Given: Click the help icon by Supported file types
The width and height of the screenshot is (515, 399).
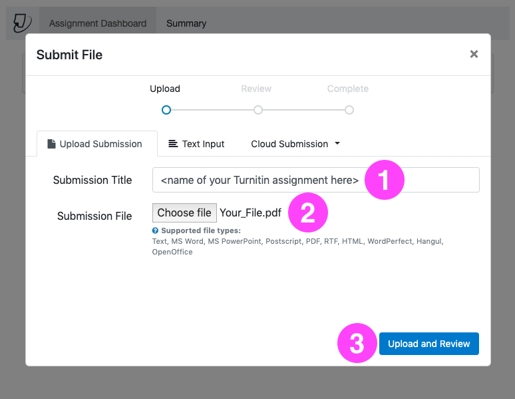Looking at the screenshot, I should [155, 231].
